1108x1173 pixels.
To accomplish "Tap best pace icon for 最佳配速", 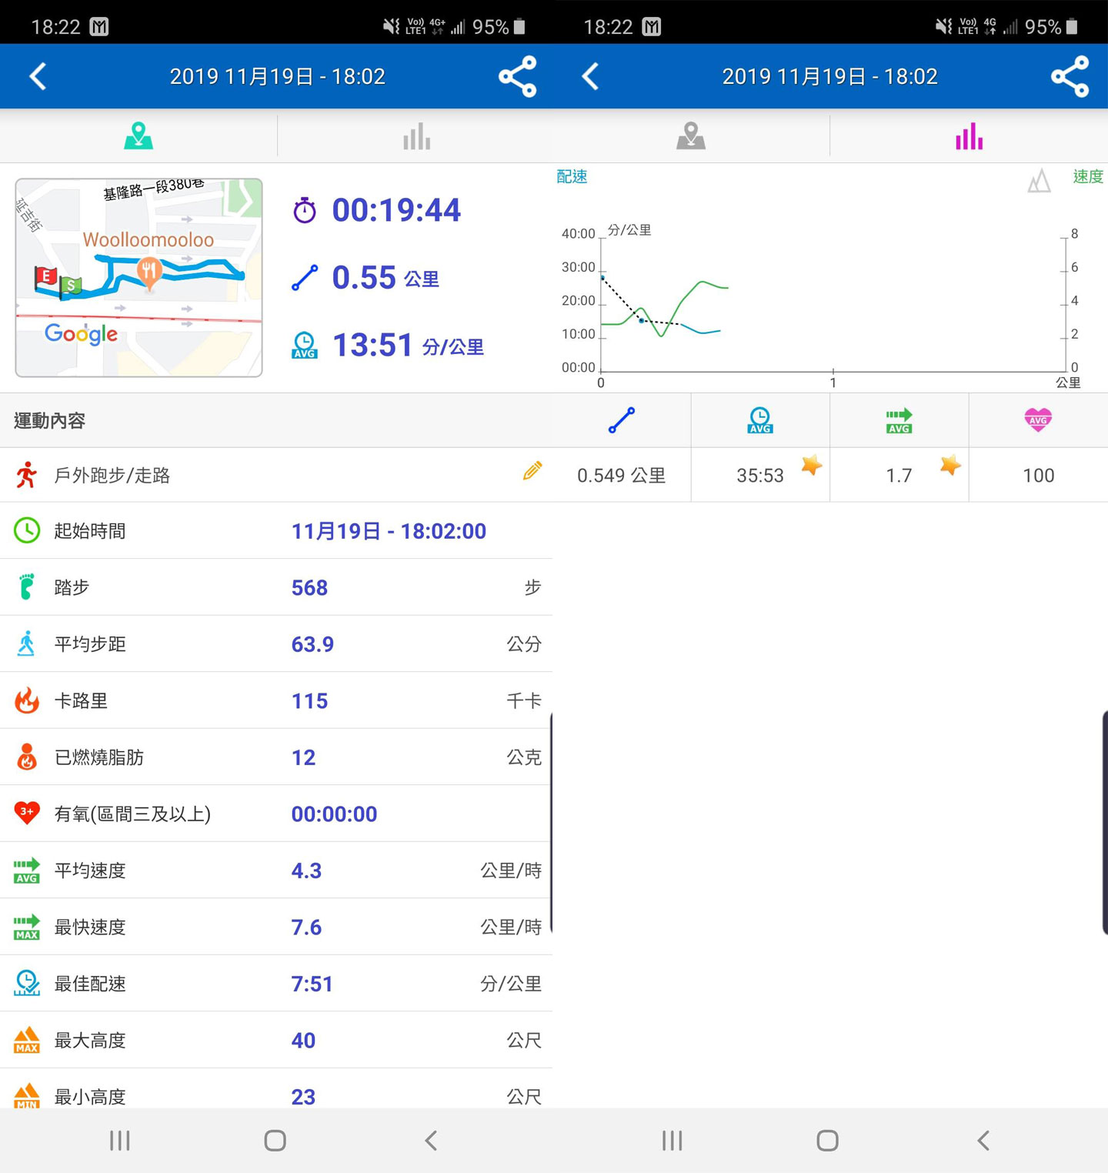I will (x=27, y=983).
